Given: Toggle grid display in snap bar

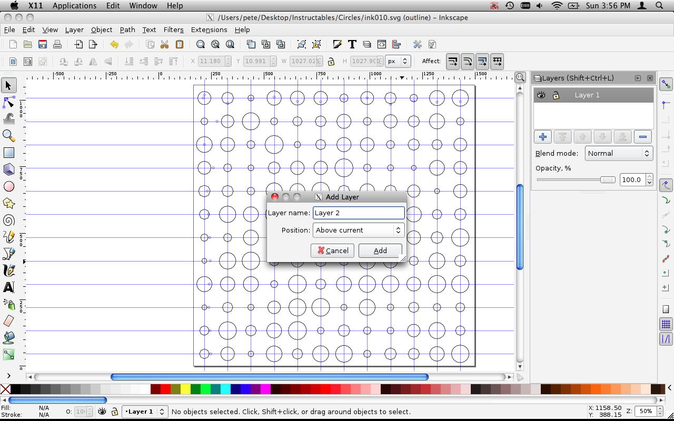Looking at the screenshot, I should tap(666, 324).
